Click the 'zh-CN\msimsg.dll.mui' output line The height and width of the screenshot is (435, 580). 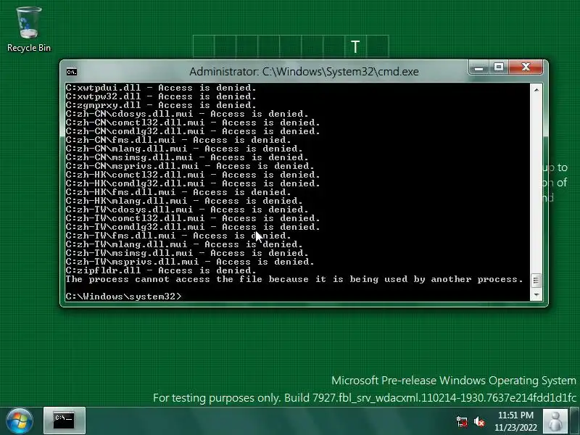pyautogui.click(x=187, y=157)
